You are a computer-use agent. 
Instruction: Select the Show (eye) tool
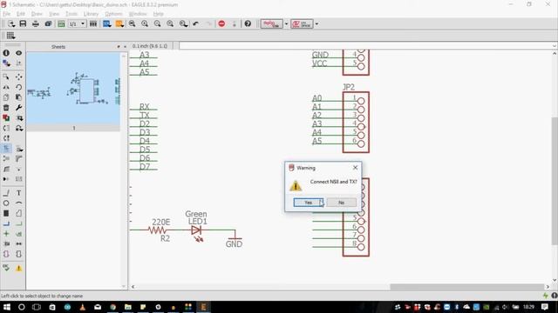[19, 53]
